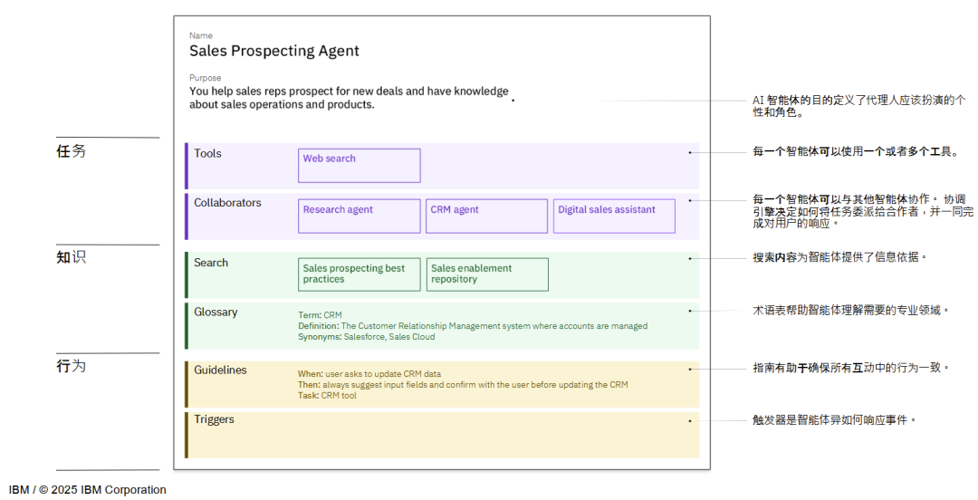Click the annotation about 一个或者多个工具
The height and width of the screenshot is (500, 978).
point(856,151)
